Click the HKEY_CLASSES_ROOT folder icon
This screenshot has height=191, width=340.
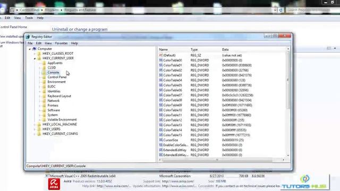coord(39,54)
